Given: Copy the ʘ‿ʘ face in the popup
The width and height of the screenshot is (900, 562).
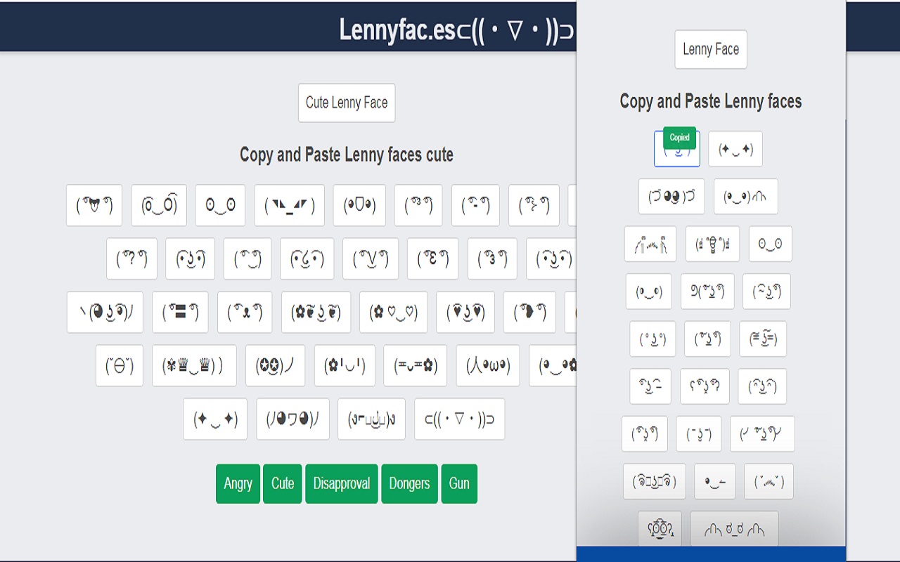Looking at the screenshot, I should point(771,244).
